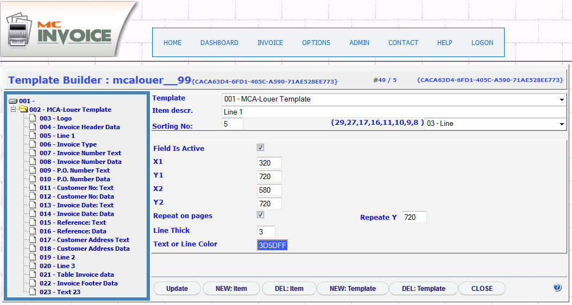Click the page icon beside 019 - Line 2

[33, 257]
